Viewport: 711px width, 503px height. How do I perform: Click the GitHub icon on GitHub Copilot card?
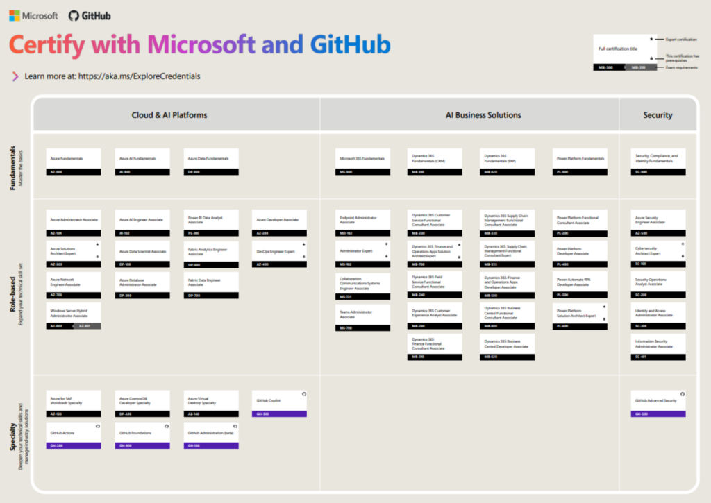point(303,394)
